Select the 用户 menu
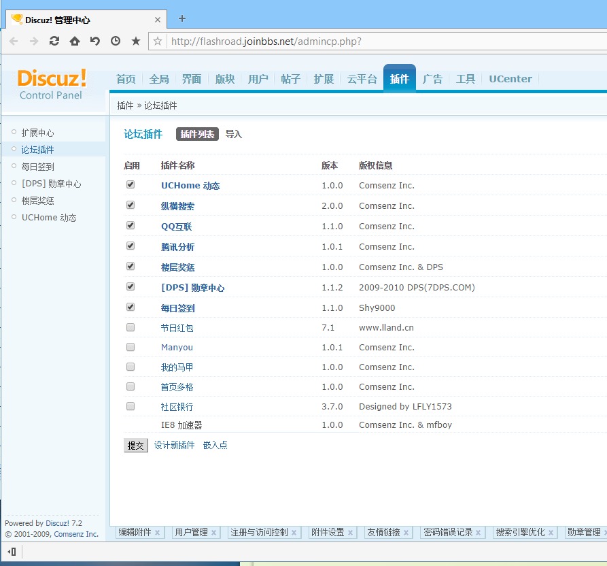Viewport: 607px width, 566px height. (258, 79)
